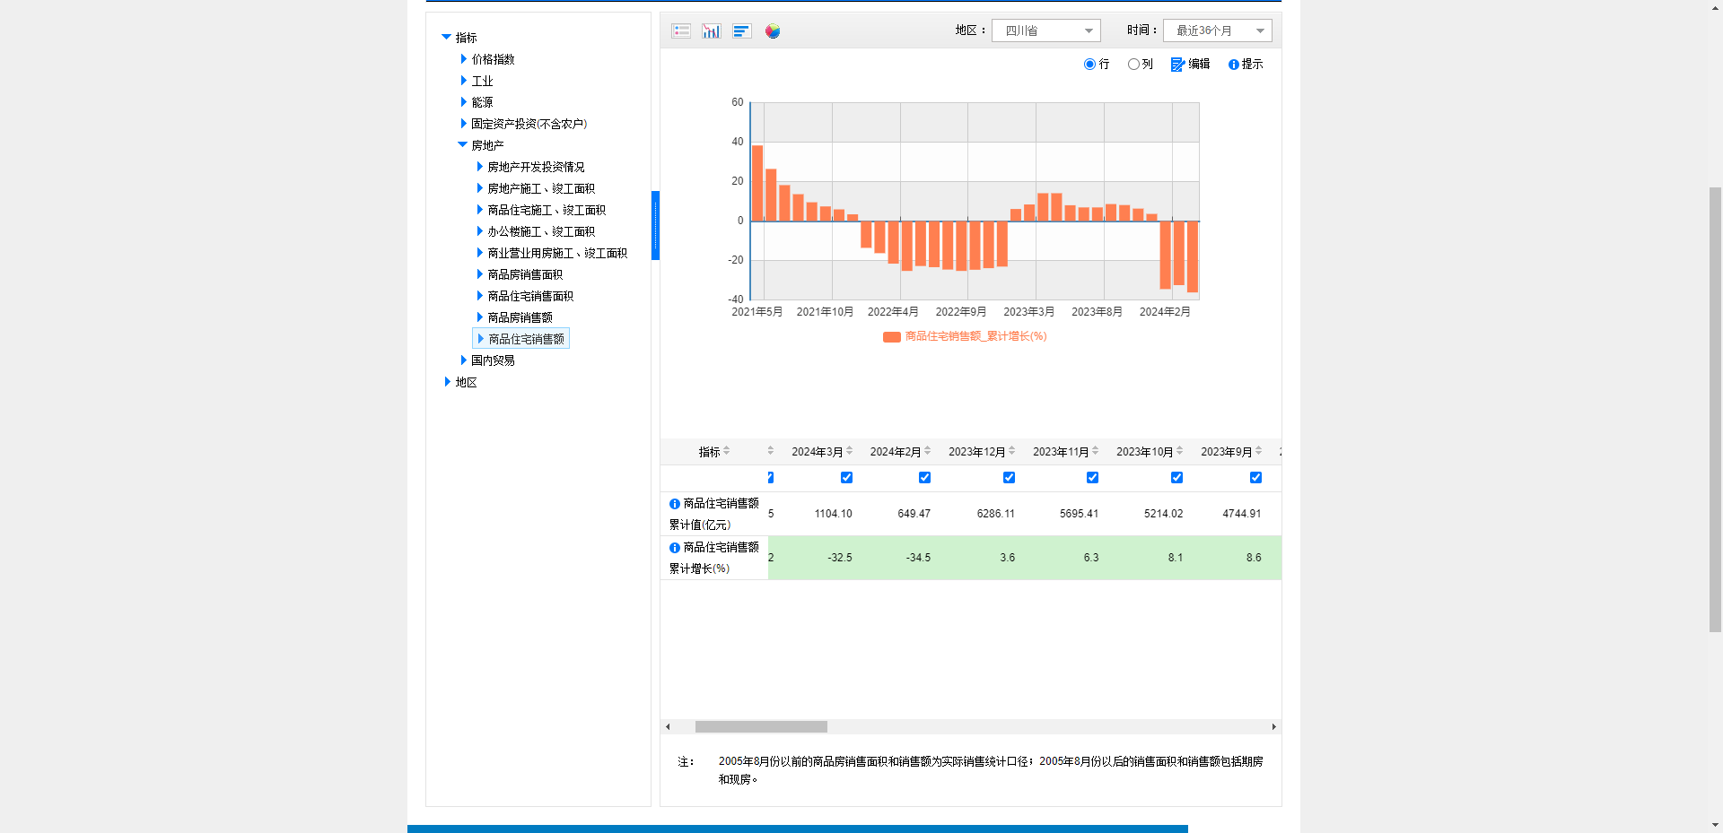Sort the 指标 column
Image resolution: width=1723 pixels, height=833 pixels.
coord(726,451)
